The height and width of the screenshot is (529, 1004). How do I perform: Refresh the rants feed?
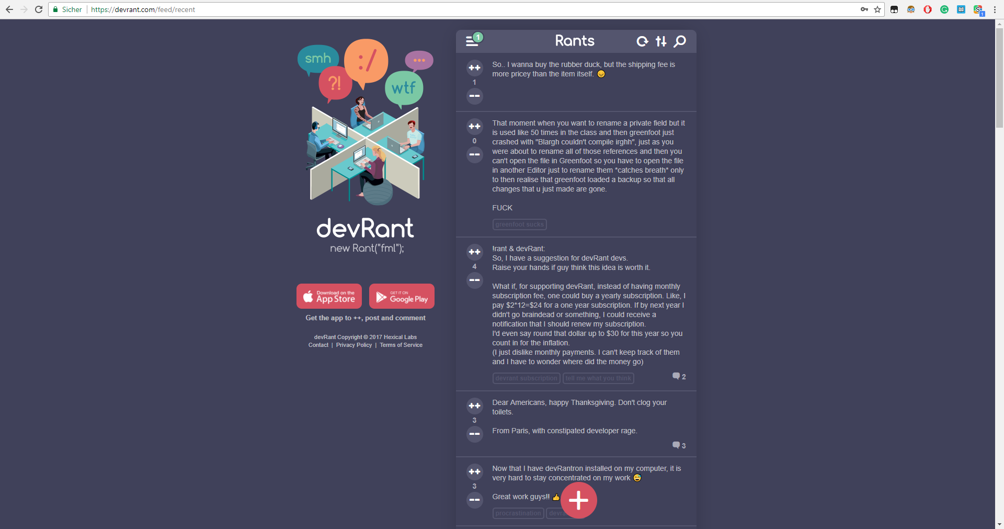coord(643,41)
